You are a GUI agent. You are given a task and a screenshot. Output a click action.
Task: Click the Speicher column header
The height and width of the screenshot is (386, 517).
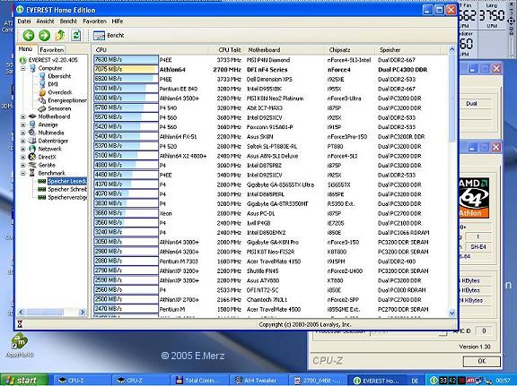(407, 49)
